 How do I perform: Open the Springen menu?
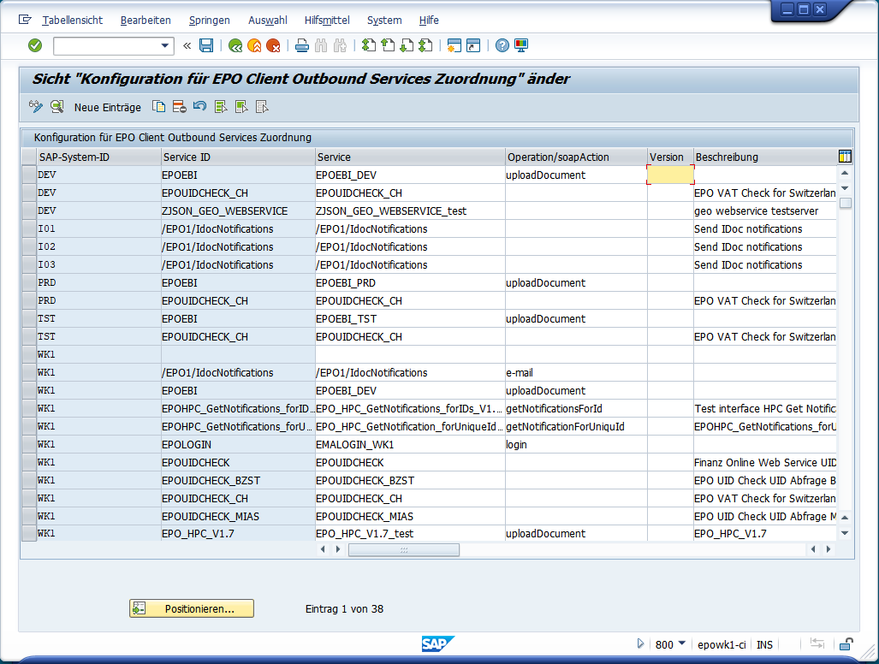(209, 21)
